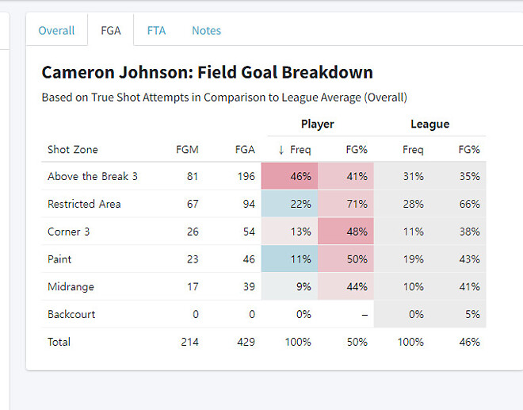Click the Total row label
The image size is (523, 410).
pyautogui.click(x=59, y=342)
